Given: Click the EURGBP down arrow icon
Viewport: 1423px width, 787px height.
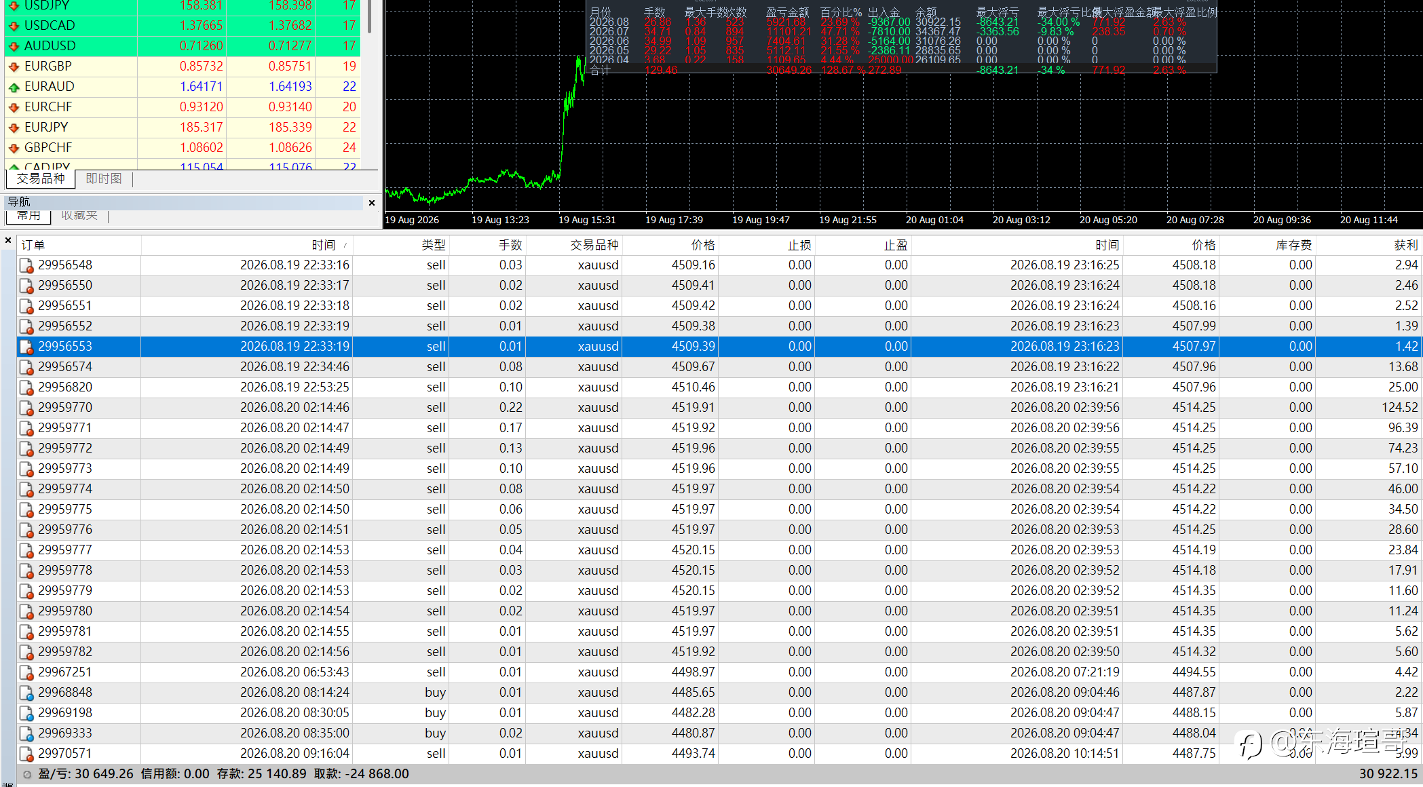Looking at the screenshot, I should (14, 66).
